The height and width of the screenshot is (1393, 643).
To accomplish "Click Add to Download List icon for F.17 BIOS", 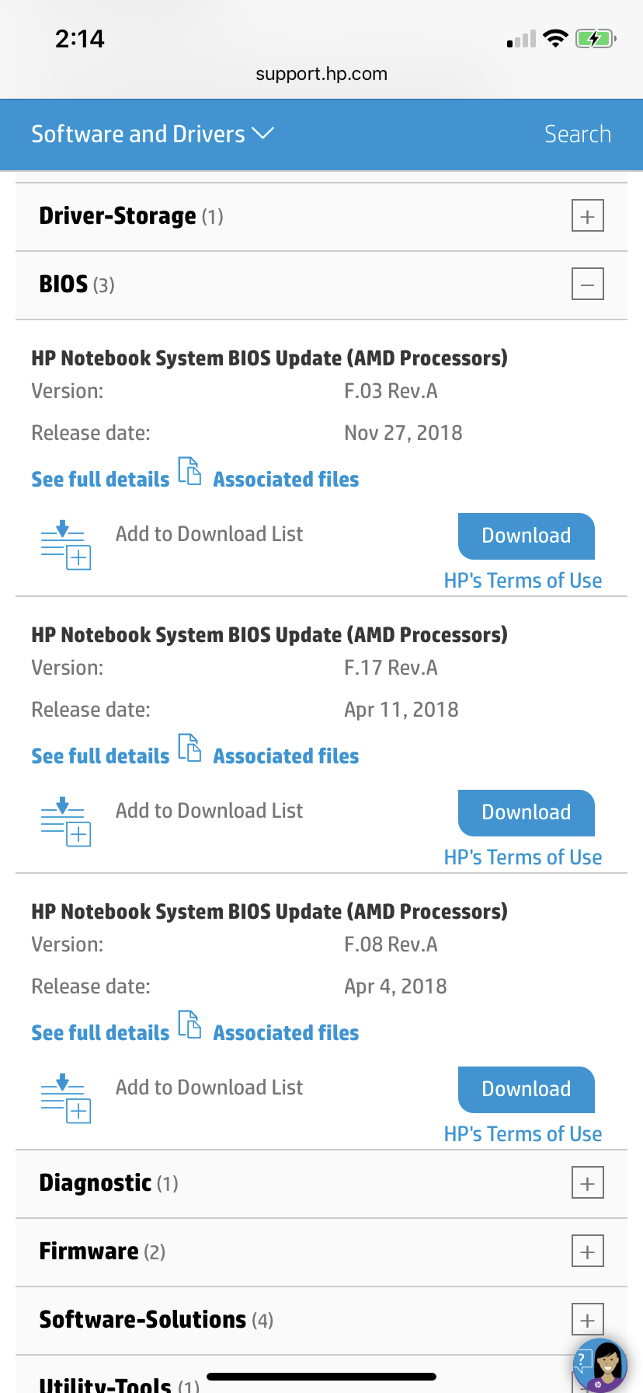I will 66,822.
